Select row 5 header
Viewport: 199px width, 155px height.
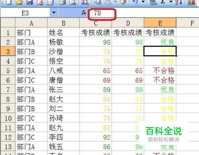tap(8, 70)
